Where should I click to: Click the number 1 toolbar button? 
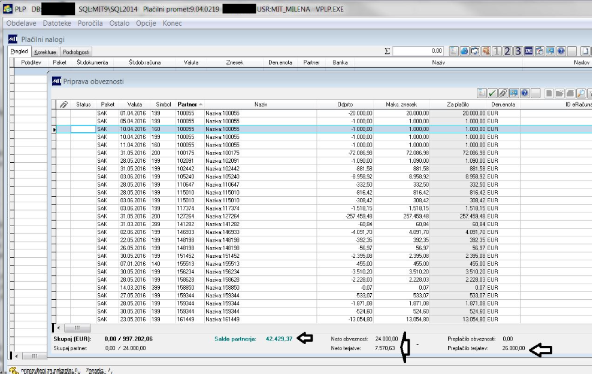tap(497, 51)
